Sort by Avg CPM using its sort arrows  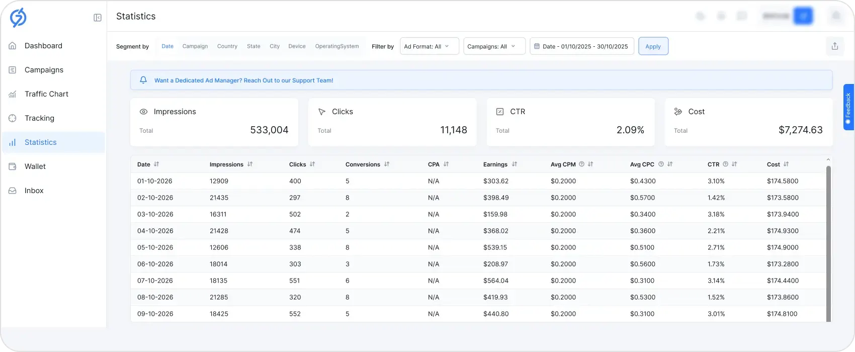(590, 164)
